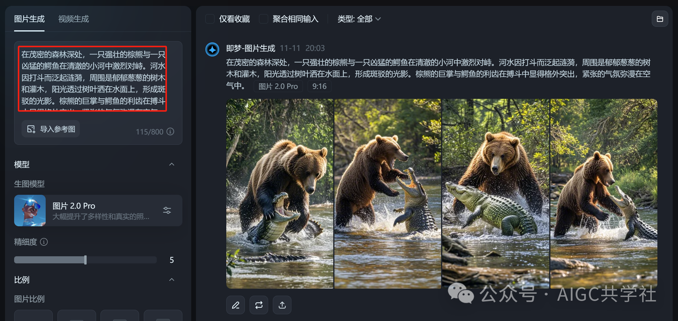678x321 pixels.
Task: Click the 导入参考图 button
Action: 51,129
